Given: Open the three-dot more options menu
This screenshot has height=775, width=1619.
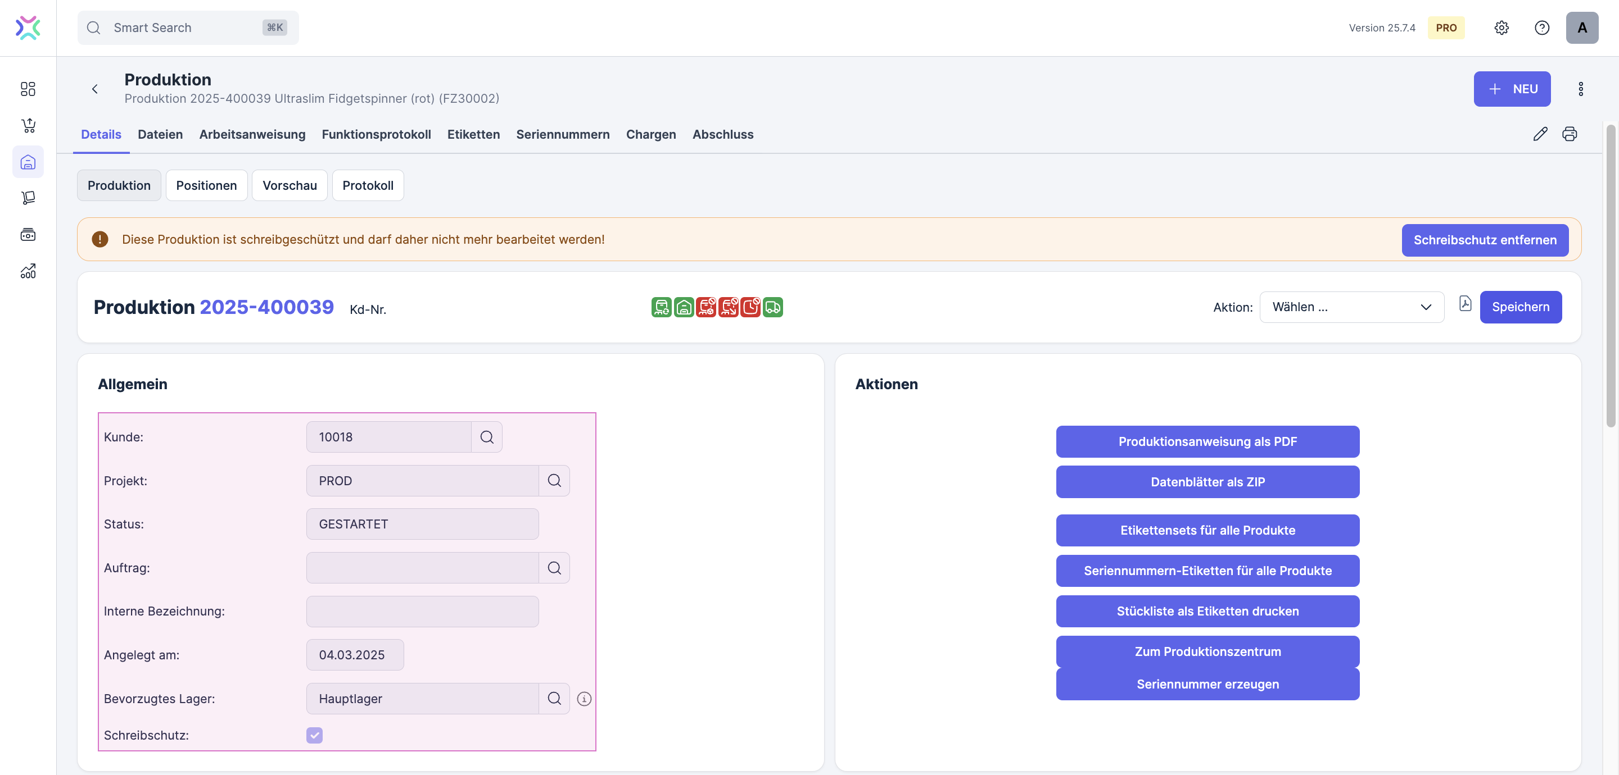Looking at the screenshot, I should point(1581,89).
